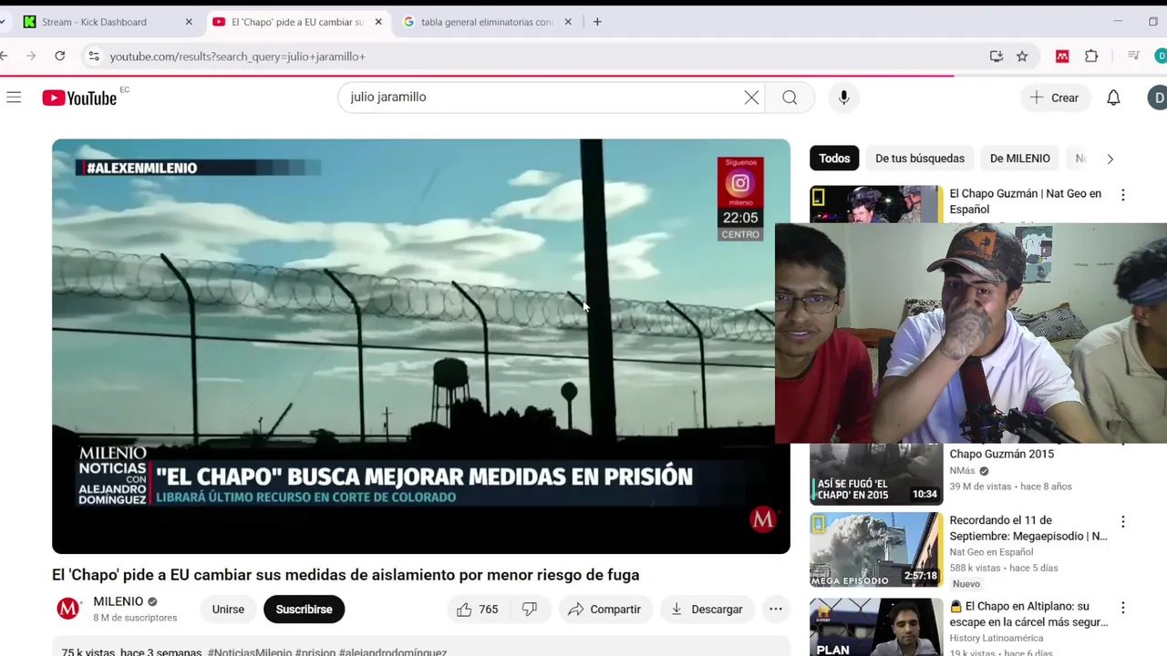Open the MILENIO channel name link
The height and width of the screenshot is (656, 1167).
coord(119,601)
